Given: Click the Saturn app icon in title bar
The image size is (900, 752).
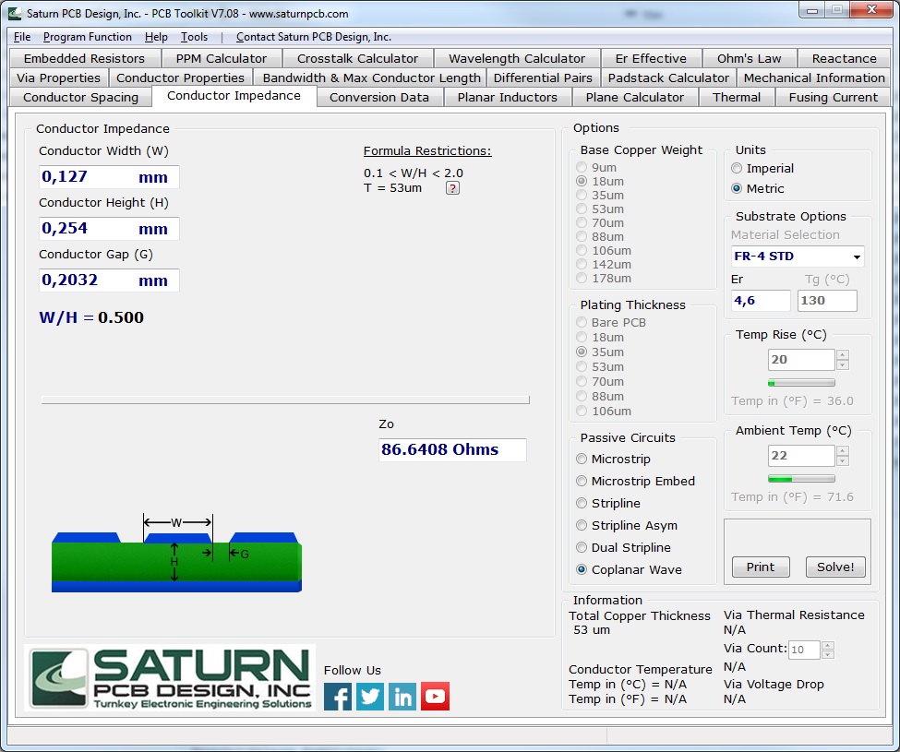Looking at the screenshot, I should tap(15, 13).
